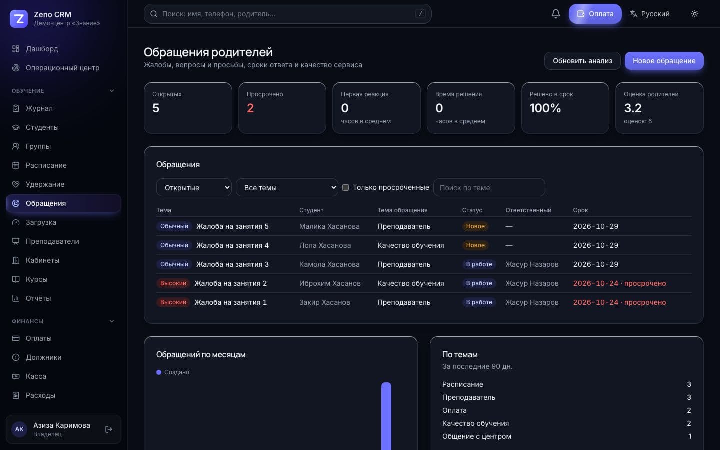Click Новое status of Жалоба на занятия 4
720x450 pixels.
tap(475, 245)
